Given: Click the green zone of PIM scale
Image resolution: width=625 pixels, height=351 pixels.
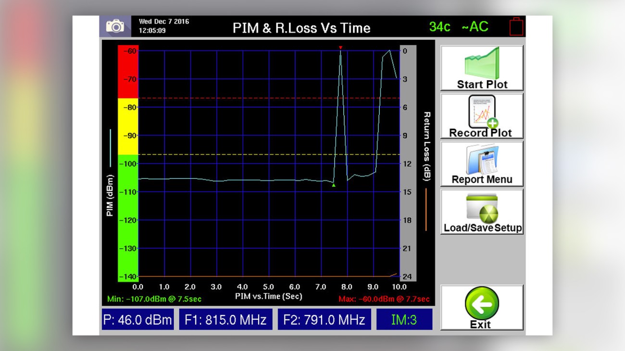Looking at the screenshot, I should [x=128, y=218].
